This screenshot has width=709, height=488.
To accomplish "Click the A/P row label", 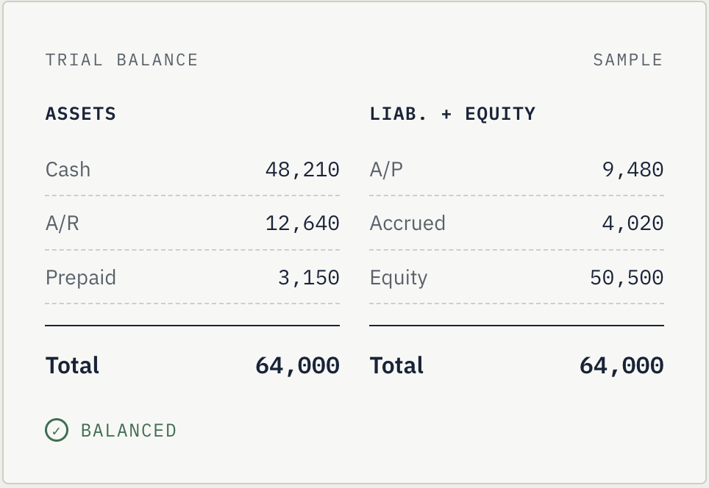I will pyautogui.click(x=386, y=170).
